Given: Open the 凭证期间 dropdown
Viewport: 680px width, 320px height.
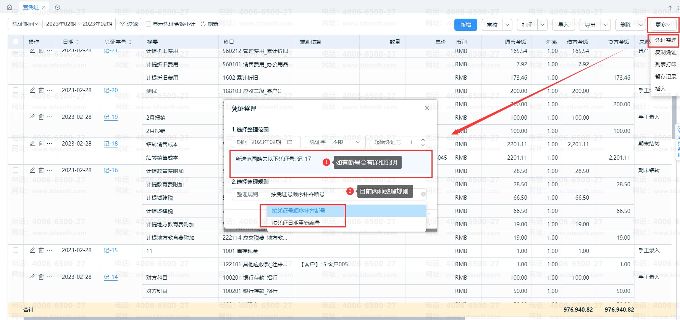Looking at the screenshot, I should (25, 24).
